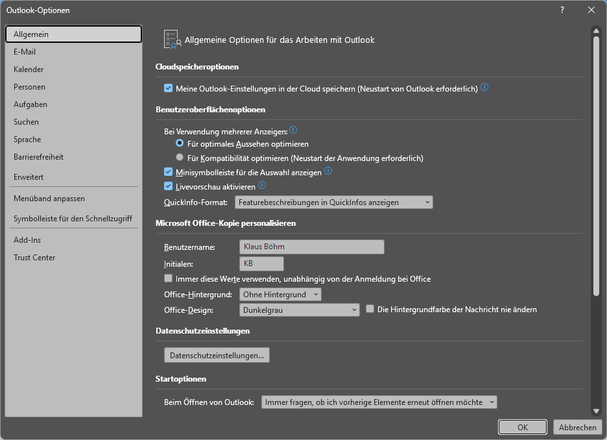Viewport: 607px width, 440px height.
Task: Enable 'Immer diese Werte verwenden' checkbox
Action: (168, 278)
